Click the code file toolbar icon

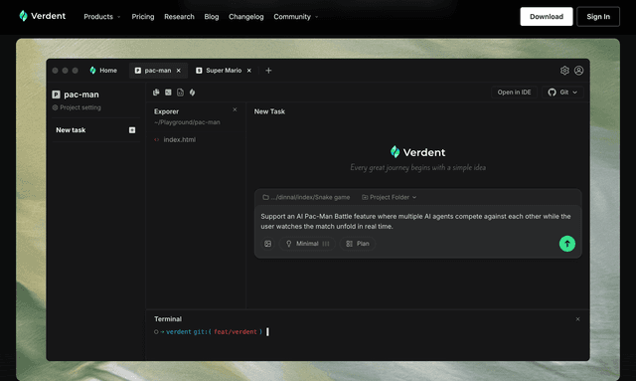point(180,93)
